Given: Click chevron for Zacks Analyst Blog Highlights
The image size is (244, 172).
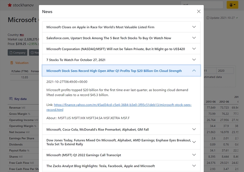Looking at the screenshot, I should 194,166.
